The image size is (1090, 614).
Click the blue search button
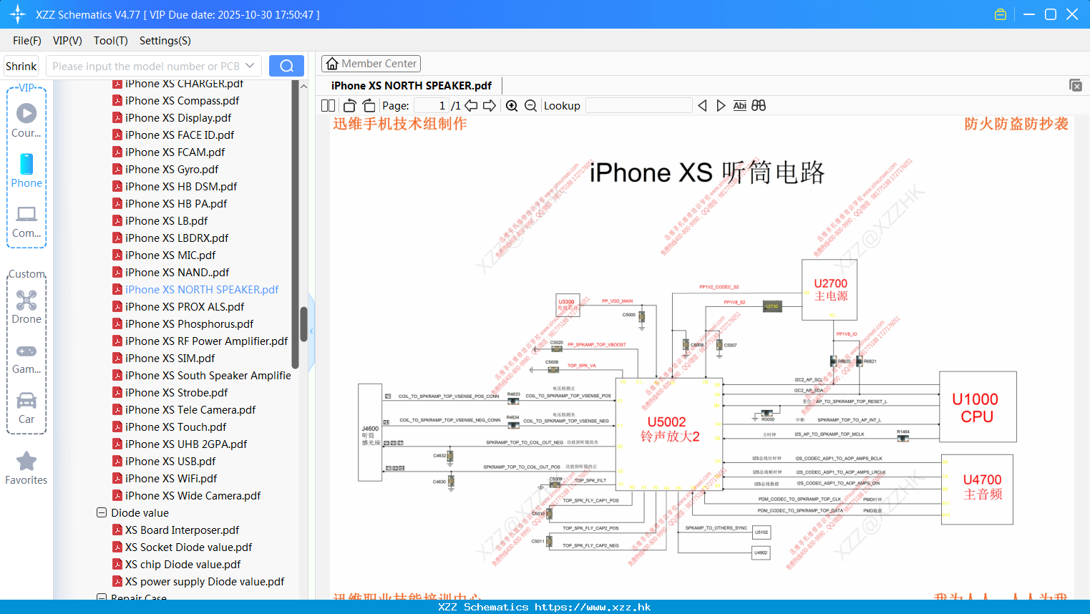286,66
